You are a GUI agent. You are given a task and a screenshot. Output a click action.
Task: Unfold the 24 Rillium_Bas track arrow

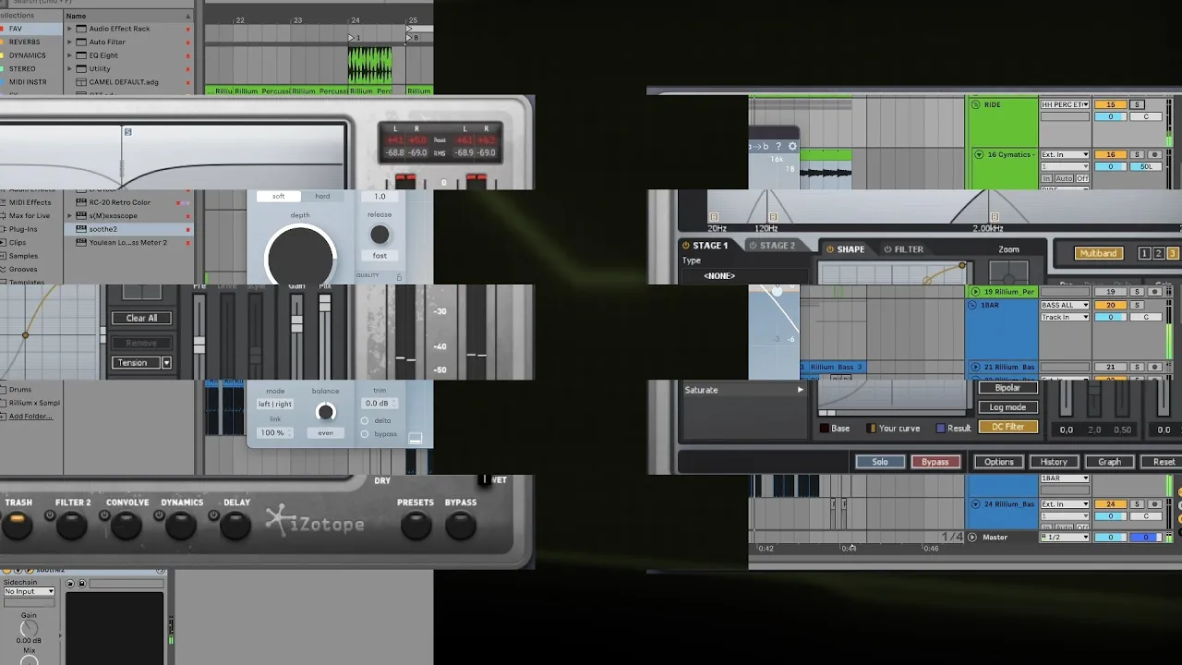click(x=975, y=504)
